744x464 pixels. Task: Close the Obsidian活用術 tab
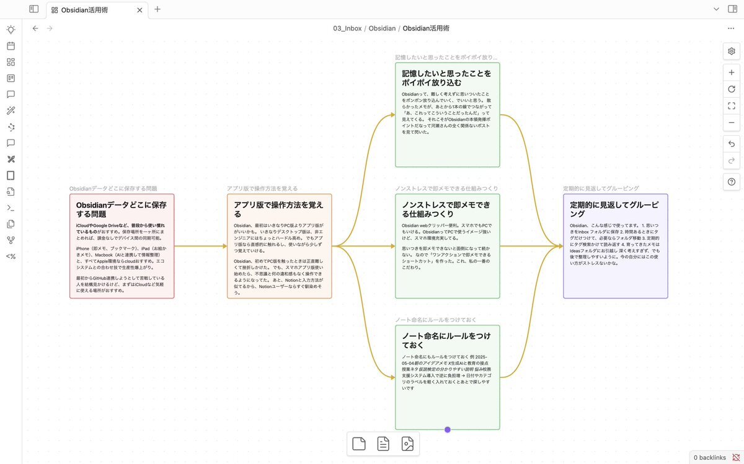pyautogui.click(x=139, y=10)
